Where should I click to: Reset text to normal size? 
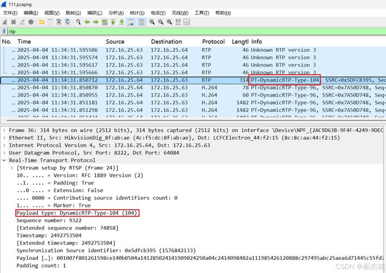click(169, 22)
